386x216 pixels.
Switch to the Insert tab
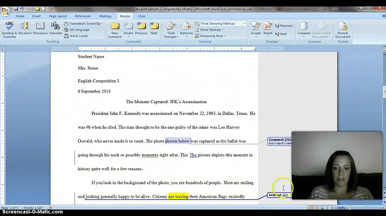pyautogui.click(x=36, y=16)
